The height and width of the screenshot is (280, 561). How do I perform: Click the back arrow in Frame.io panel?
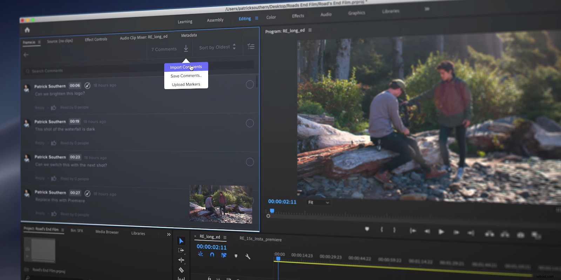[x=26, y=55]
